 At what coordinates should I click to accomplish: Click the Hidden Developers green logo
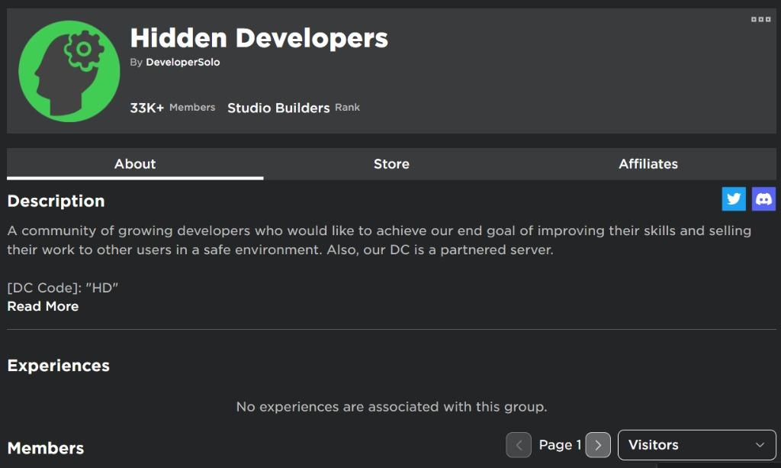[69, 70]
